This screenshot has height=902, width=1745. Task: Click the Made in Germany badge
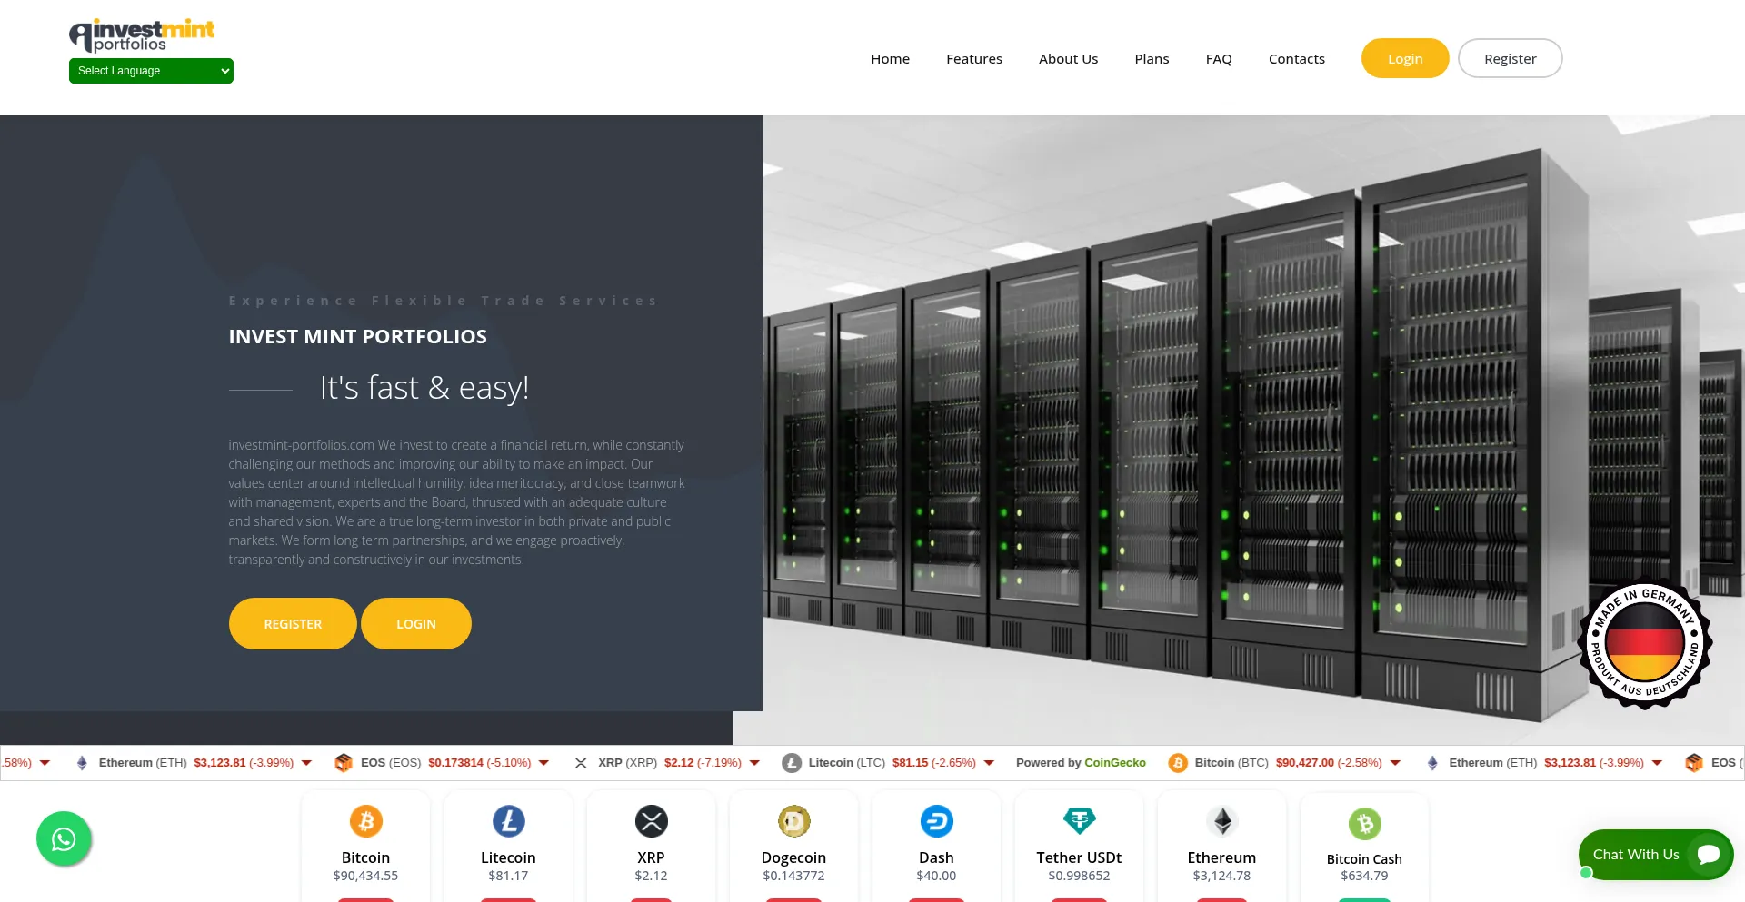[1645, 644]
